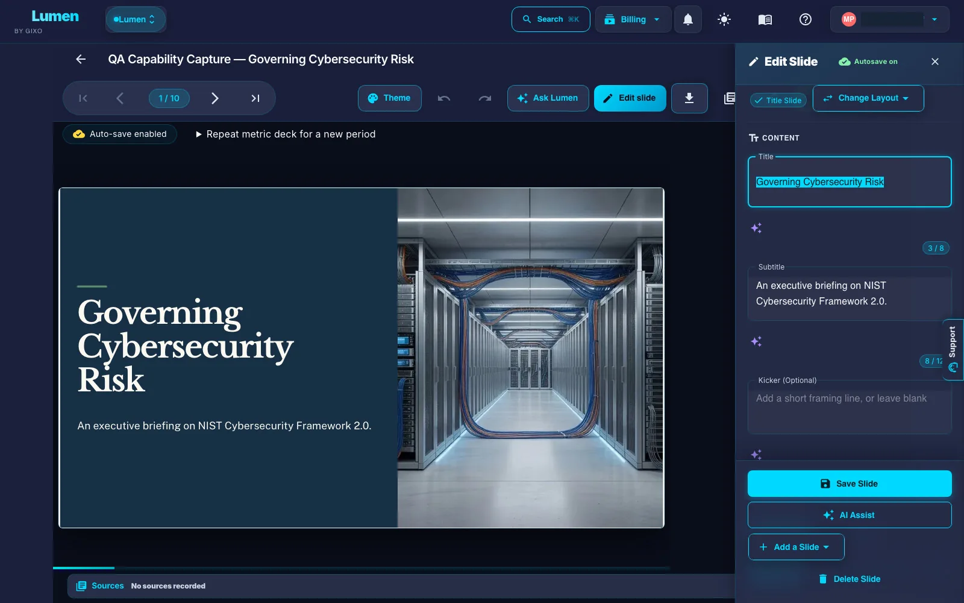The image size is (964, 603).
Task: Go to the previous slide
Action: coord(120,98)
